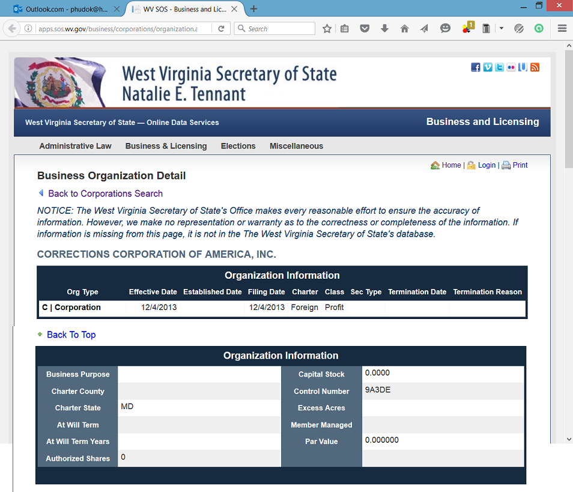Save page to Pocket icon

365,28
